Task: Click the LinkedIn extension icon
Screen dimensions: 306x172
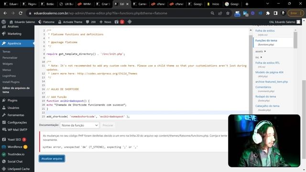Action: point(245,13)
